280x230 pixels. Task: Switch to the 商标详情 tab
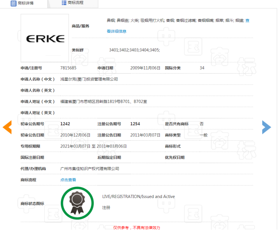pyautogui.click(x=25, y=3)
